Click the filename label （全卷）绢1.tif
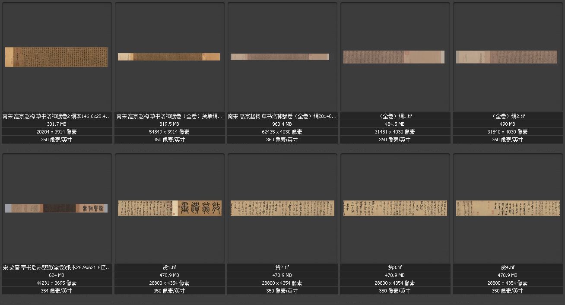The image size is (565, 305). (x=395, y=116)
